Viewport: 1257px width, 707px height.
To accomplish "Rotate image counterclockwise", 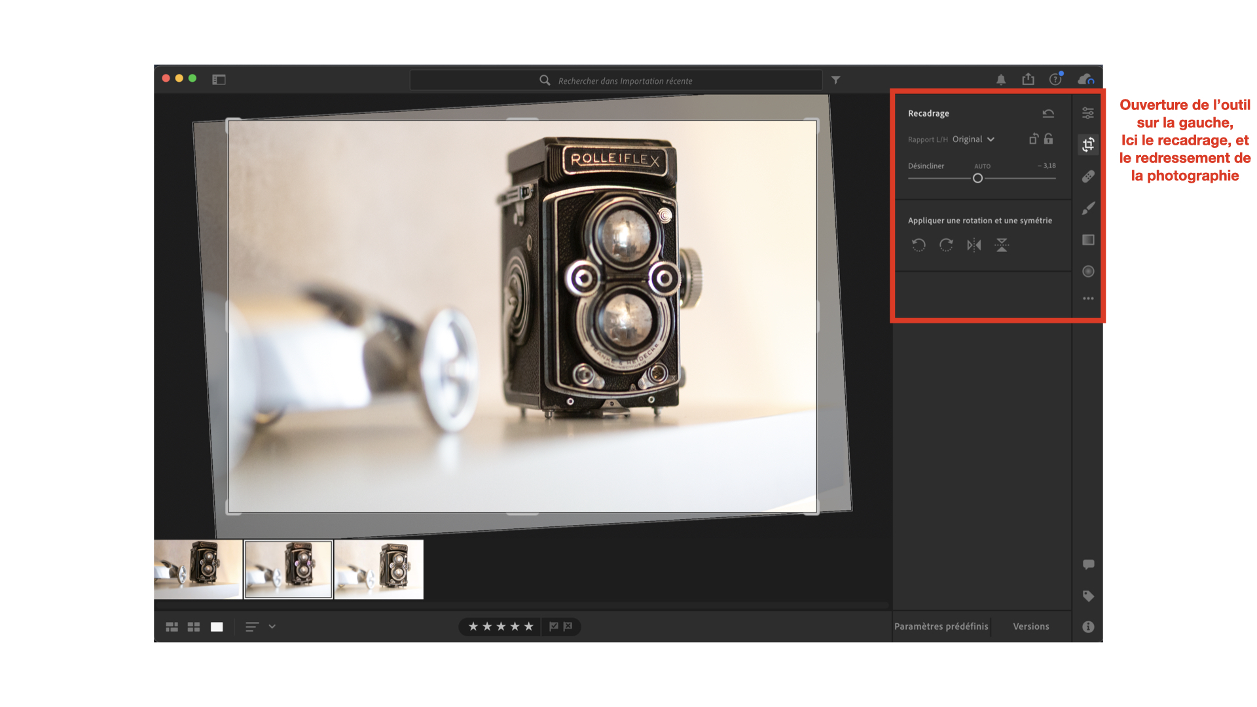I will pyautogui.click(x=919, y=245).
